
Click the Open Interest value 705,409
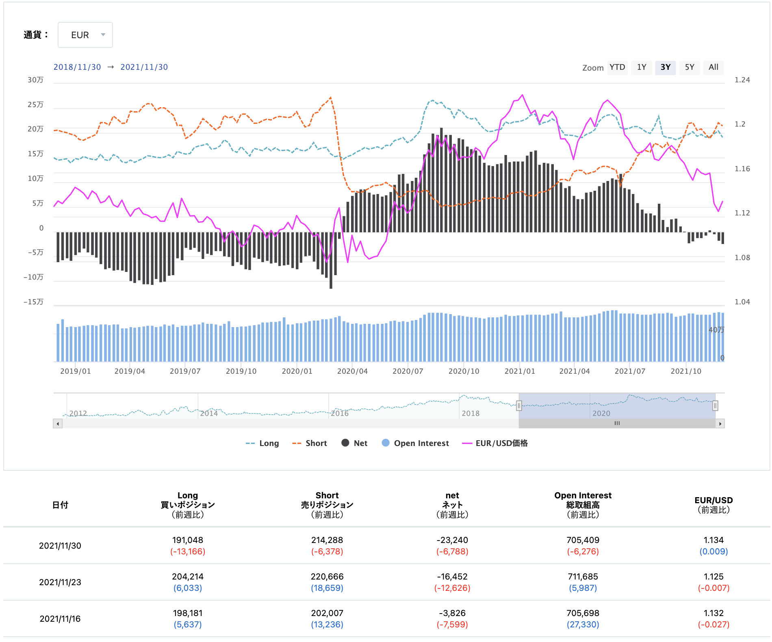coord(583,540)
